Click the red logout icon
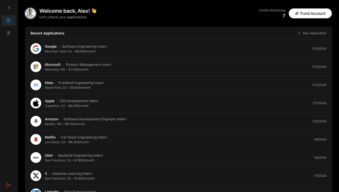This screenshot has height=192, width=339. (x=9, y=185)
